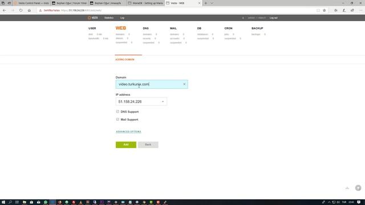Click the browser back arrow
Screen dimensions: 365x205
pyautogui.click(x=5, y=10)
